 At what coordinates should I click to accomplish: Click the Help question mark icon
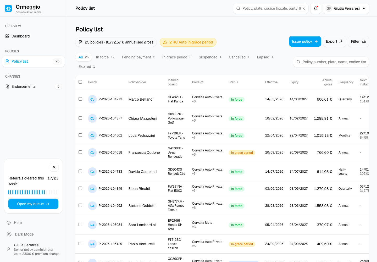[9, 223]
